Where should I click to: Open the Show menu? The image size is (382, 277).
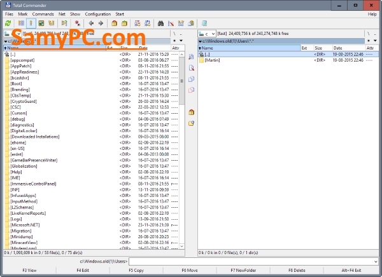75,14
